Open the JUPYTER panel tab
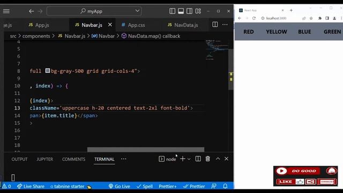 (x=44, y=159)
